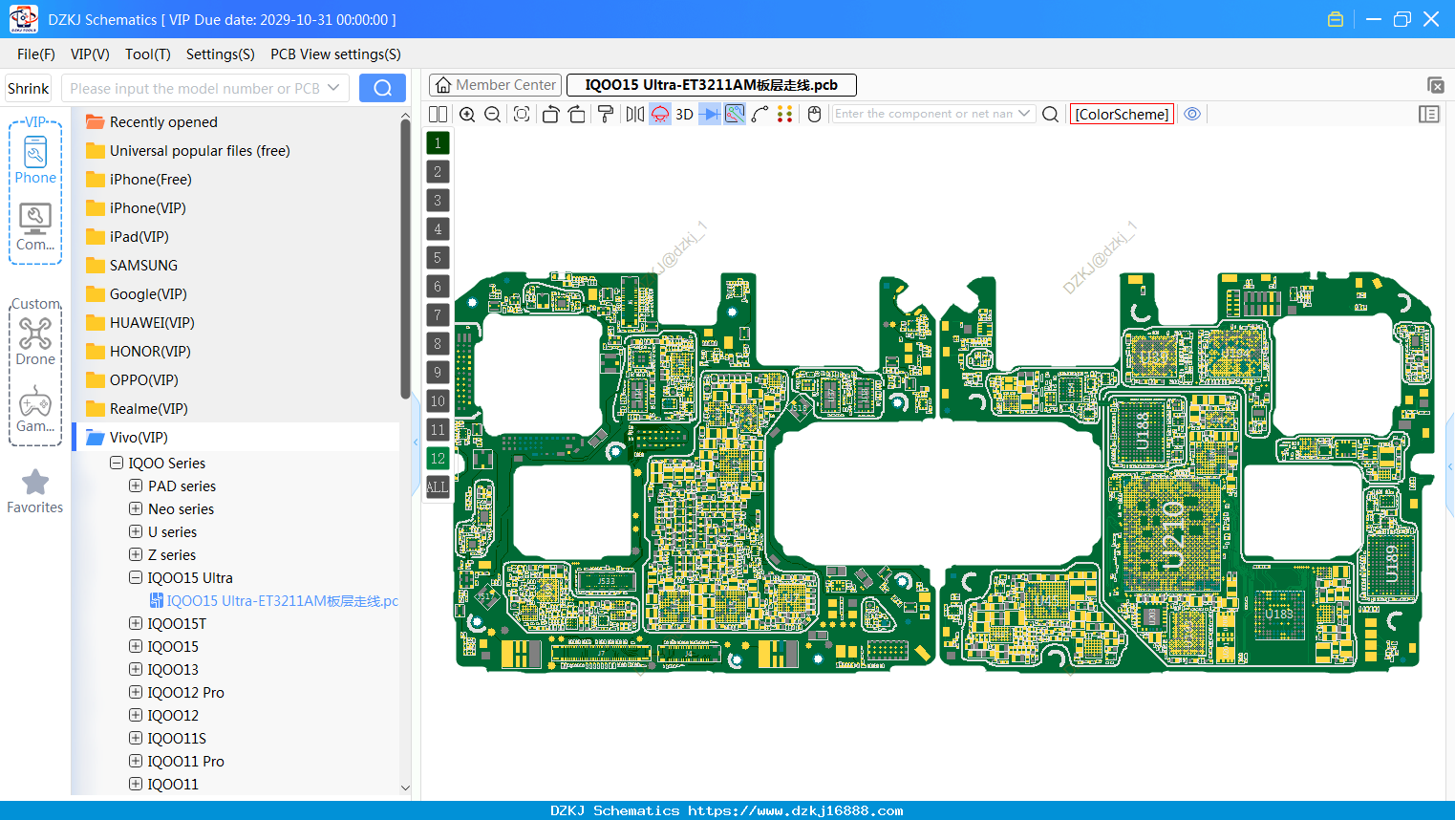The image size is (1455, 820).
Task: Select the paint roller format tool
Action: pyautogui.click(x=606, y=115)
